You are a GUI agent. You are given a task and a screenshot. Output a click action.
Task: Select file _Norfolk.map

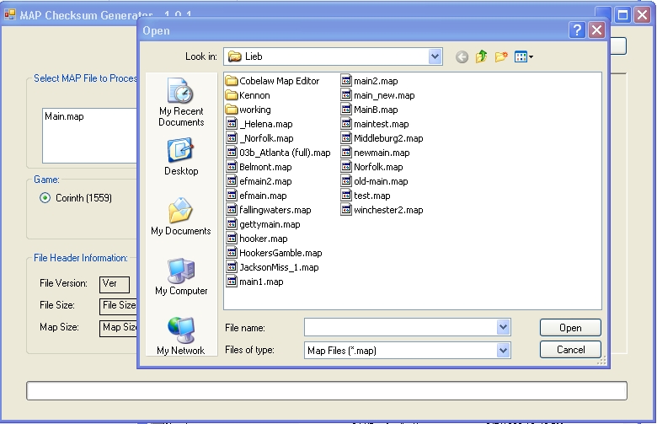(260, 138)
